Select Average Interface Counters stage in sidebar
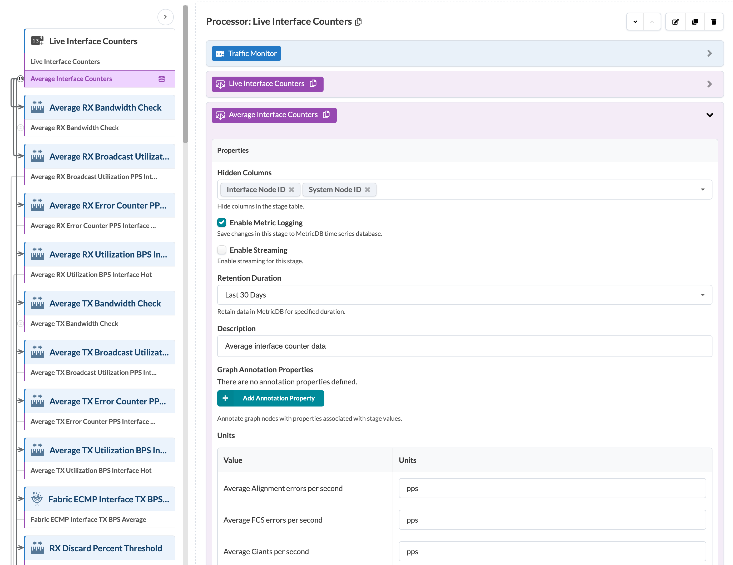 tap(100, 79)
